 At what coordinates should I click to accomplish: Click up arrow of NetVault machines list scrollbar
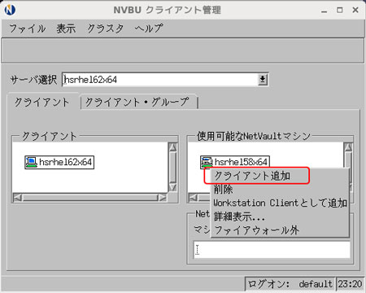coord(348,147)
